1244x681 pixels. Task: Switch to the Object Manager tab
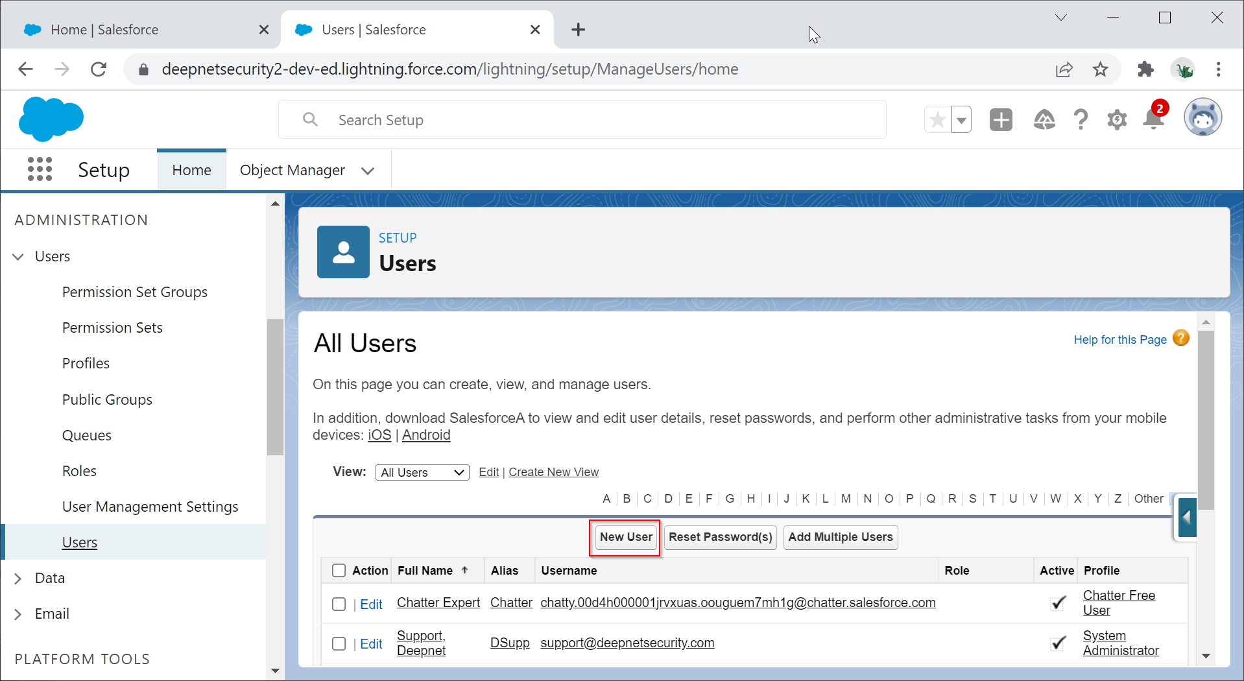tap(293, 170)
